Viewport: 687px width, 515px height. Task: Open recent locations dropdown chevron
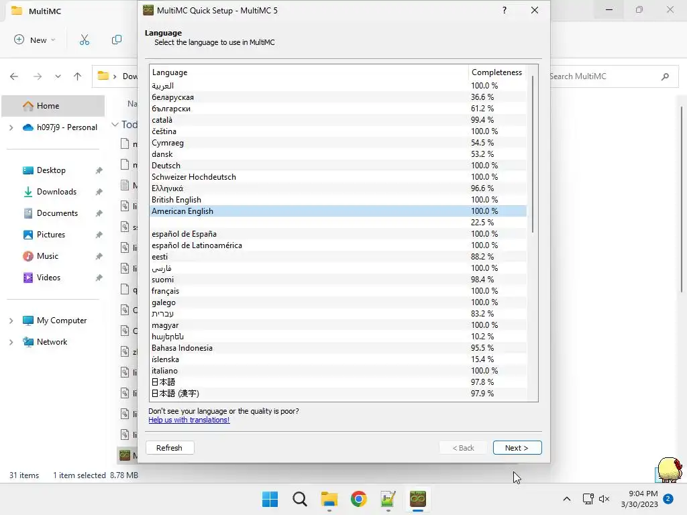(x=58, y=76)
